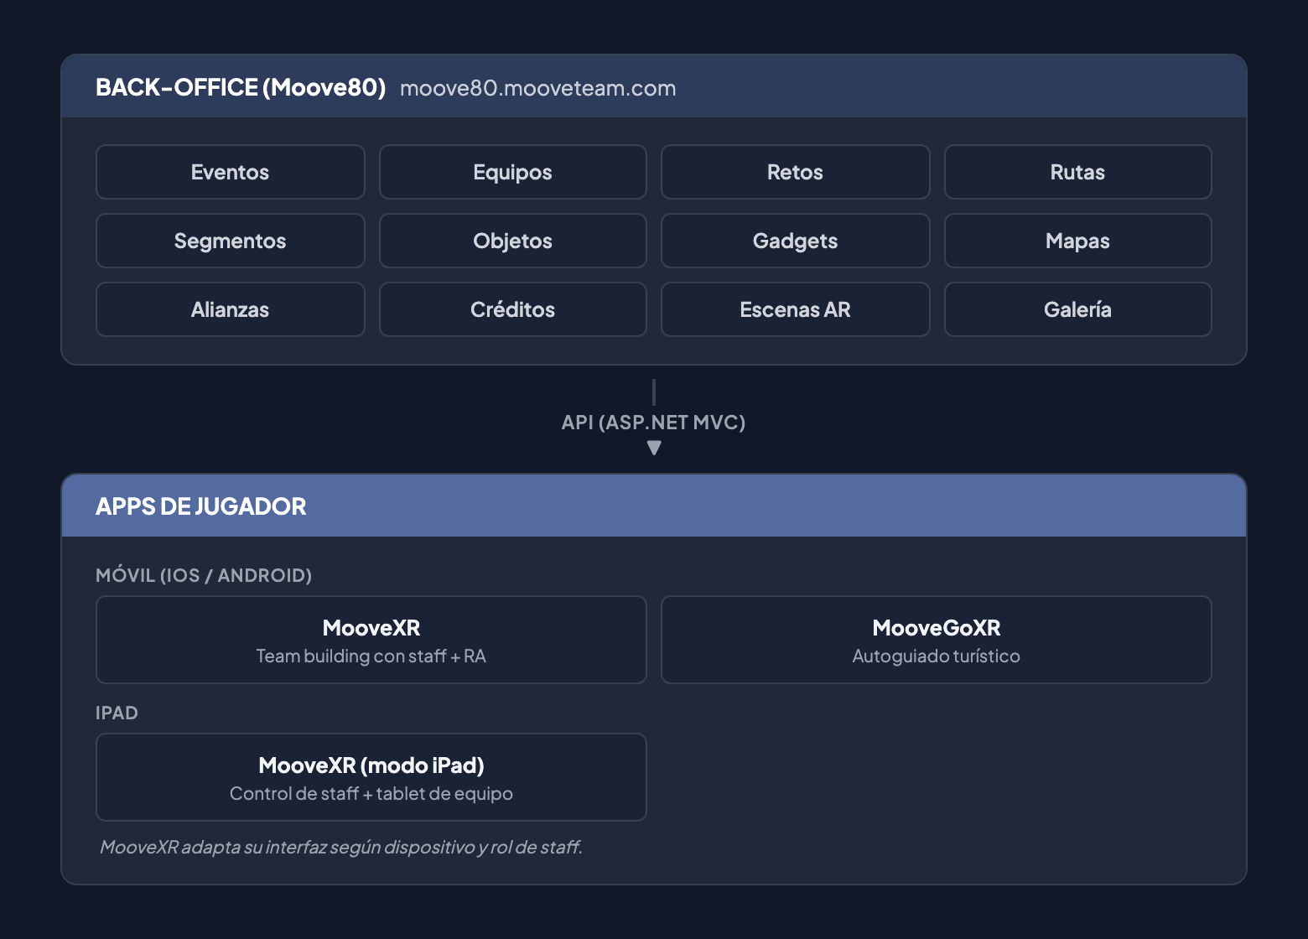The image size is (1308, 939).
Task: Select the BACK-OFFICE (Moove80) header
Action: point(241,86)
